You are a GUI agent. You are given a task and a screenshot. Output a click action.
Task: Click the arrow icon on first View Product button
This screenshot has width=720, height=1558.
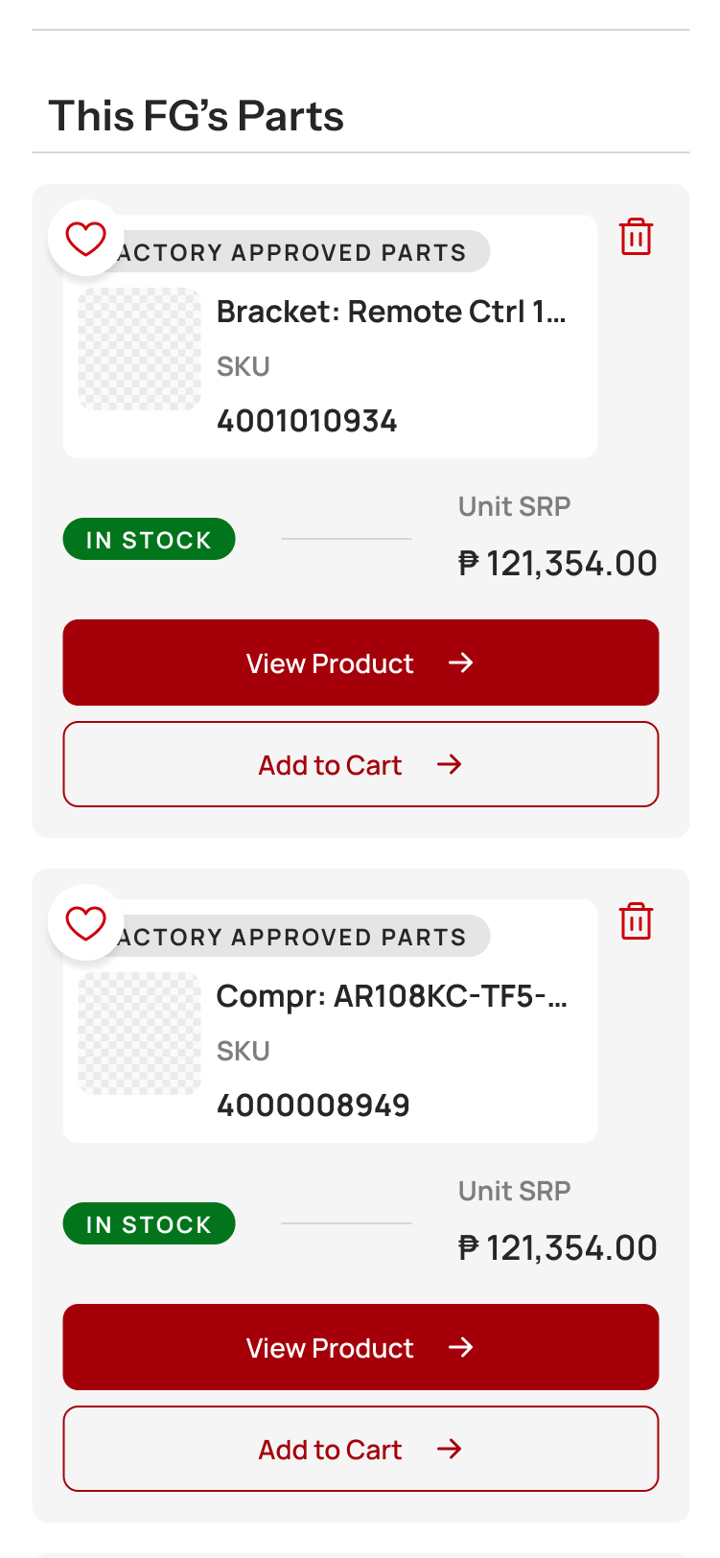[461, 663]
